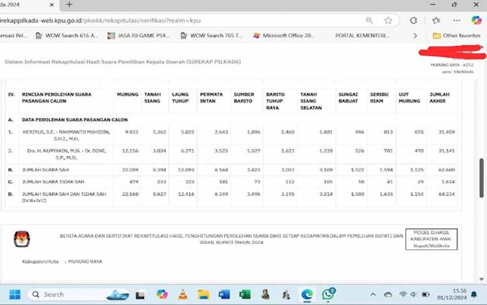Click the value 12.416 in LAUNG TUHUP
Image resolution: width=487 pixels, height=305 pixels.
186,194
